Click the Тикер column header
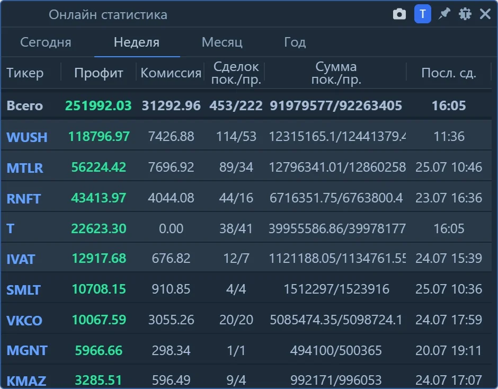 [x=25, y=73]
